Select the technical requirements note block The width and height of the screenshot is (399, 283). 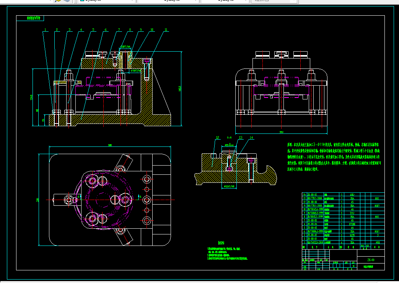227,251
